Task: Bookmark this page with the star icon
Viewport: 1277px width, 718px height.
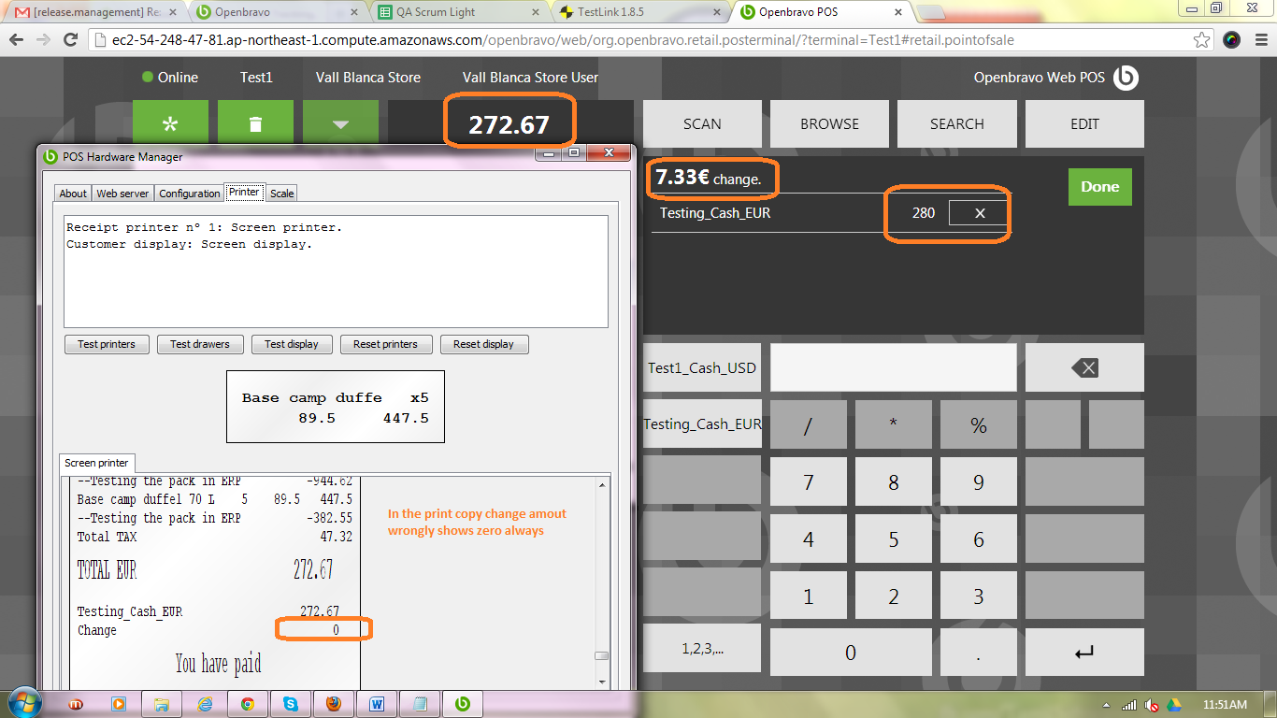Action: [1202, 40]
